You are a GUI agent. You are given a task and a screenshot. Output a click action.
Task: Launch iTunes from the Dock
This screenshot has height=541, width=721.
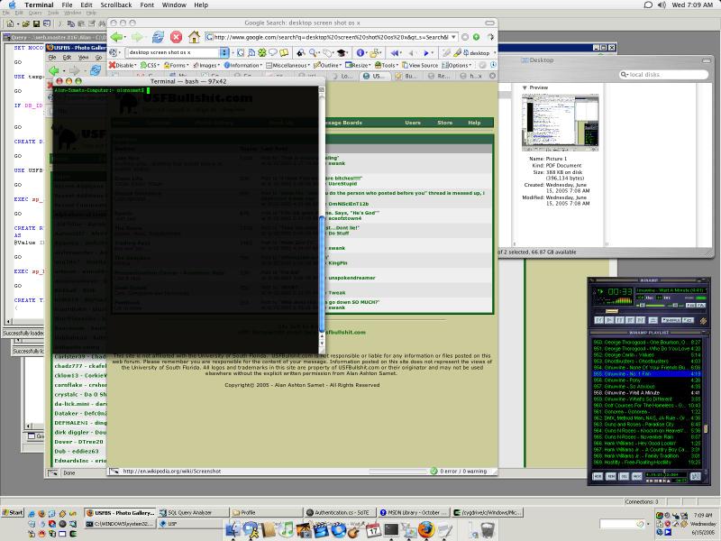point(286,530)
